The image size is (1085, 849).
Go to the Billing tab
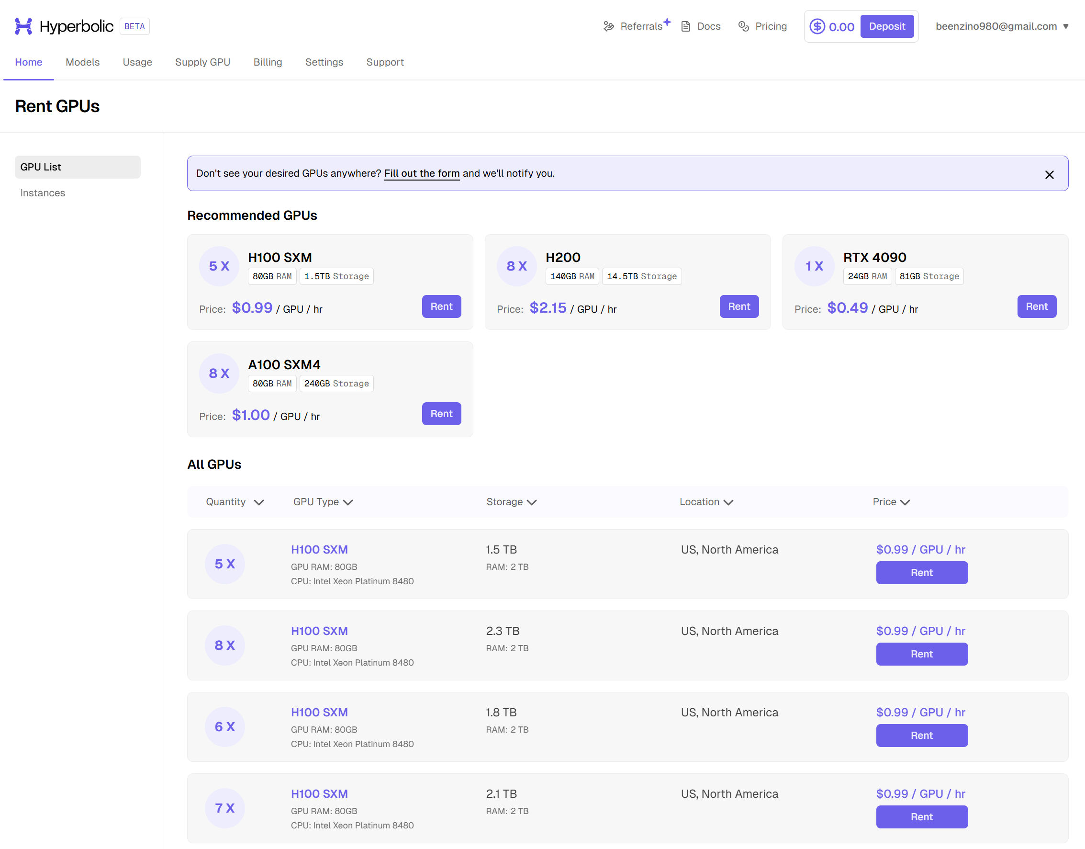coord(267,62)
